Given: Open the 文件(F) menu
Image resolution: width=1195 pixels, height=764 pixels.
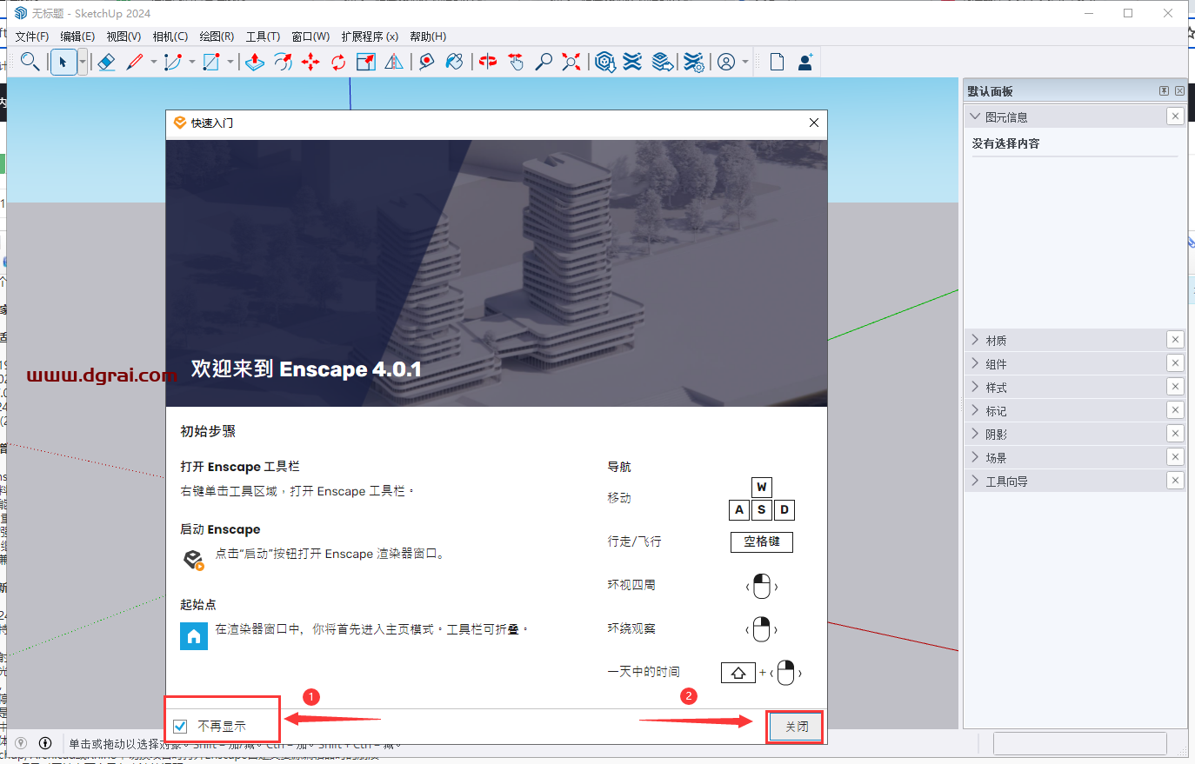Looking at the screenshot, I should tap(32, 37).
